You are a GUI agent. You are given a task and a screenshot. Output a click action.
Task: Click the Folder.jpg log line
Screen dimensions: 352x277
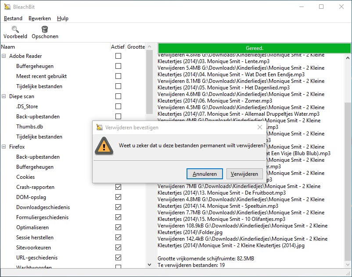(x=190, y=232)
